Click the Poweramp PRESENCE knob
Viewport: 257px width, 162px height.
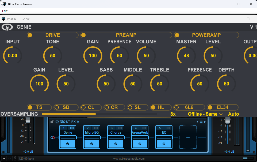click(x=200, y=84)
